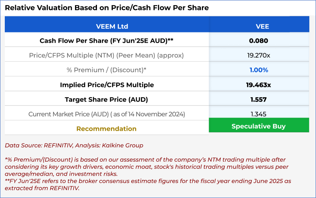The height and width of the screenshot is (198, 316).
Task: Select the Cash Flow Per Share row label
Action: pyautogui.click(x=107, y=40)
